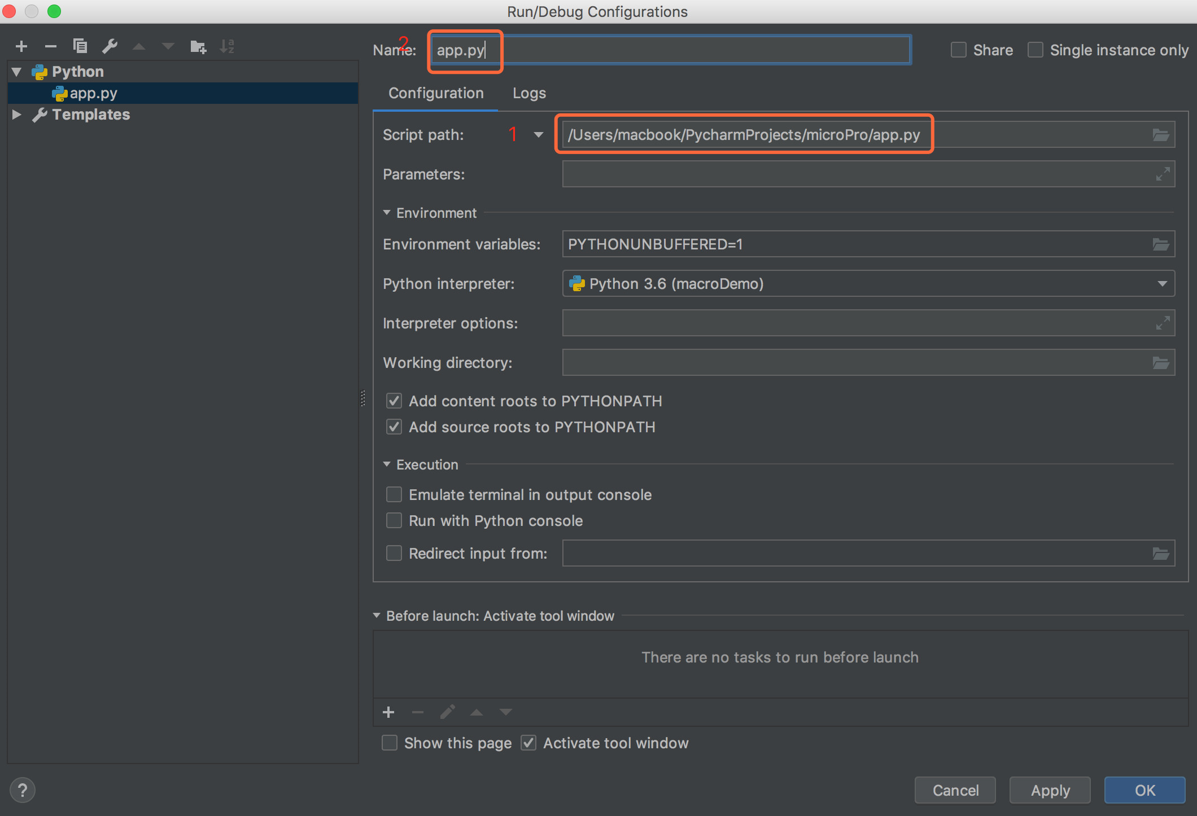The height and width of the screenshot is (816, 1197).
Task: Click the add new configuration plus icon
Action: 21,46
